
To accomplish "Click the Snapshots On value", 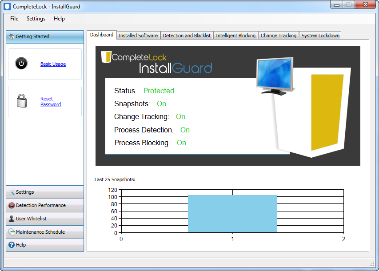I will [x=161, y=104].
